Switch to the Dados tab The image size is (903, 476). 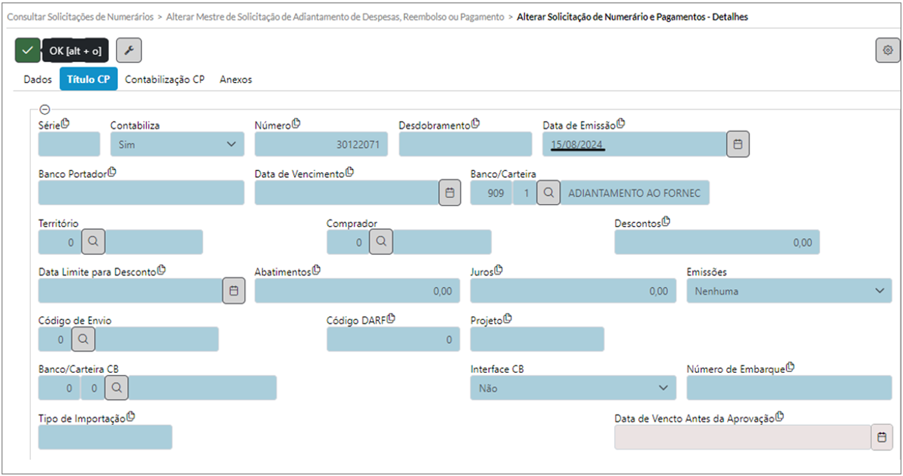[37, 80]
